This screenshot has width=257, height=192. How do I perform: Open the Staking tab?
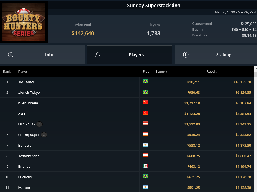point(216,55)
